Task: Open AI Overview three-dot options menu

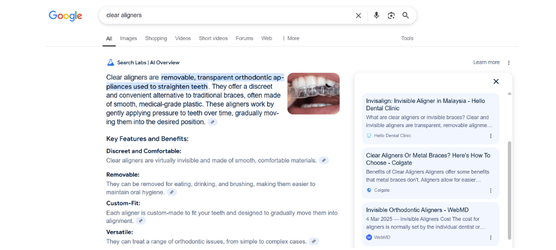Action: coord(509,63)
